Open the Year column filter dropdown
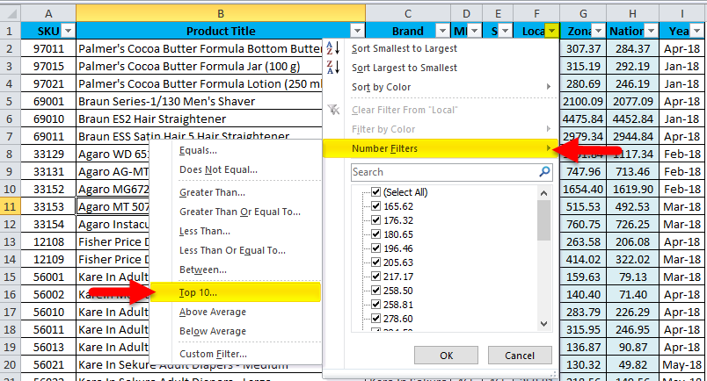707x381 pixels. [697, 31]
